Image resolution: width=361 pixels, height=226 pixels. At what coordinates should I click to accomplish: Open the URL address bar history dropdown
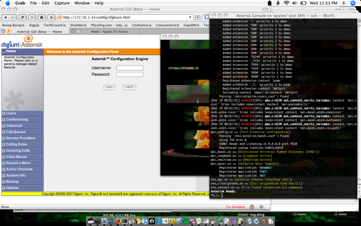[190, 17]
